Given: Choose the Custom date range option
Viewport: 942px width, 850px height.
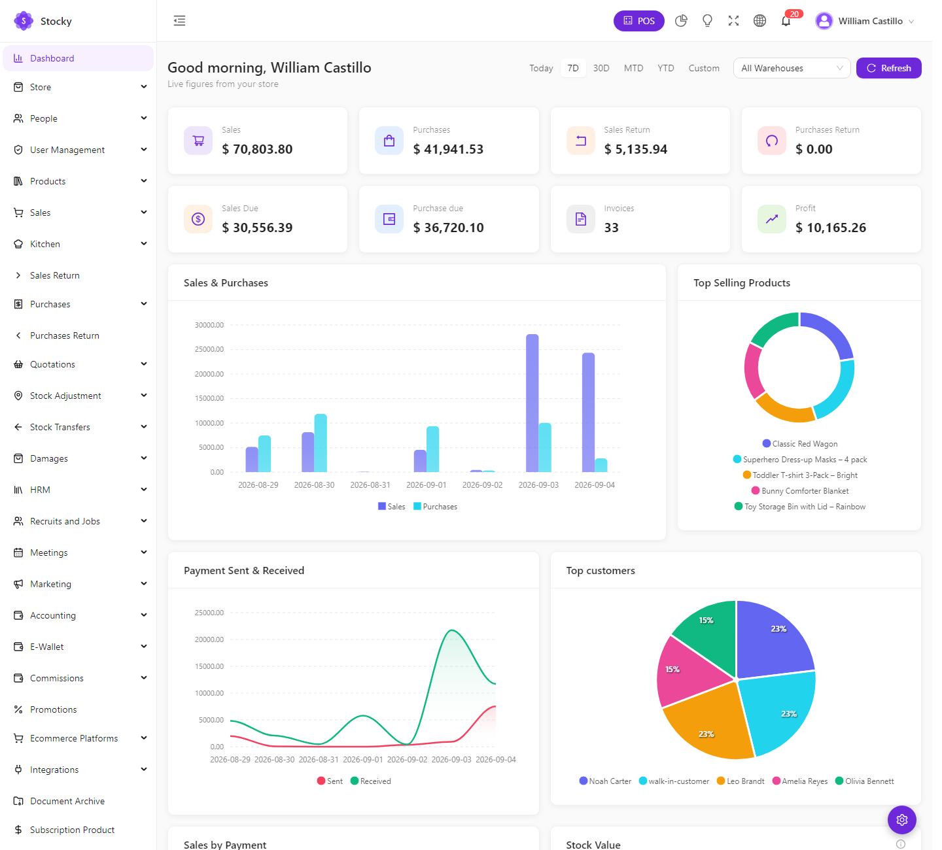Looking at the screenshot, I should click(x=704, y=68).
